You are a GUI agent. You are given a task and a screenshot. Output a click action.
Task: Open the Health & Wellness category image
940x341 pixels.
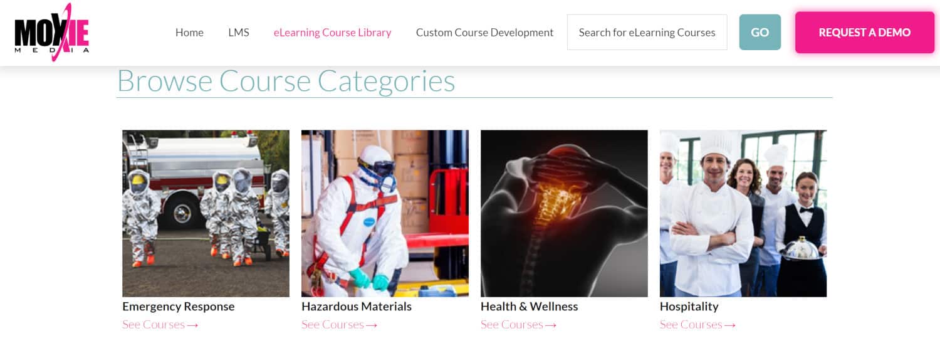pos(564,213)
